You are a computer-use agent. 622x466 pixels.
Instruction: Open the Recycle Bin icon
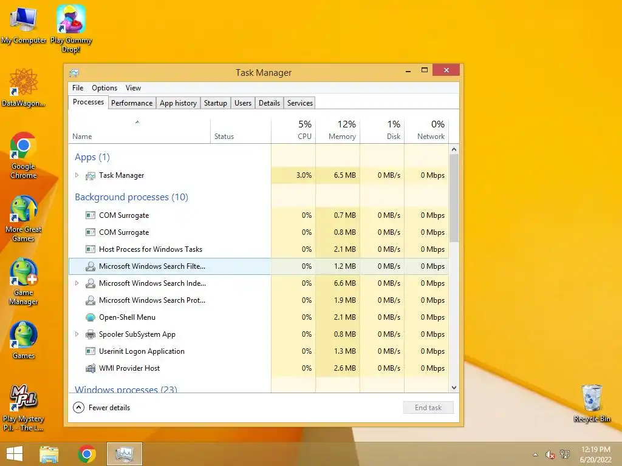pyautogui.click(x=592, y=404)
